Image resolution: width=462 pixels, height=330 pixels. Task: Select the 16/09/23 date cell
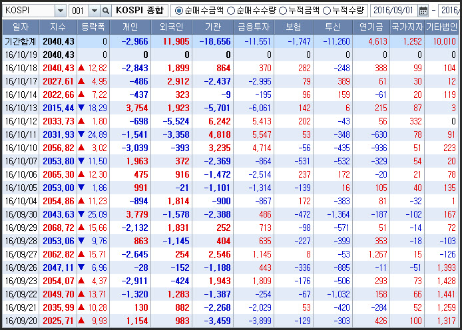[21, 281]
